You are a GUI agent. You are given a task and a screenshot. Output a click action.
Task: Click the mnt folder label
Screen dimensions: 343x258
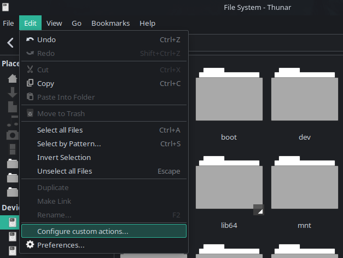[304, 225]
